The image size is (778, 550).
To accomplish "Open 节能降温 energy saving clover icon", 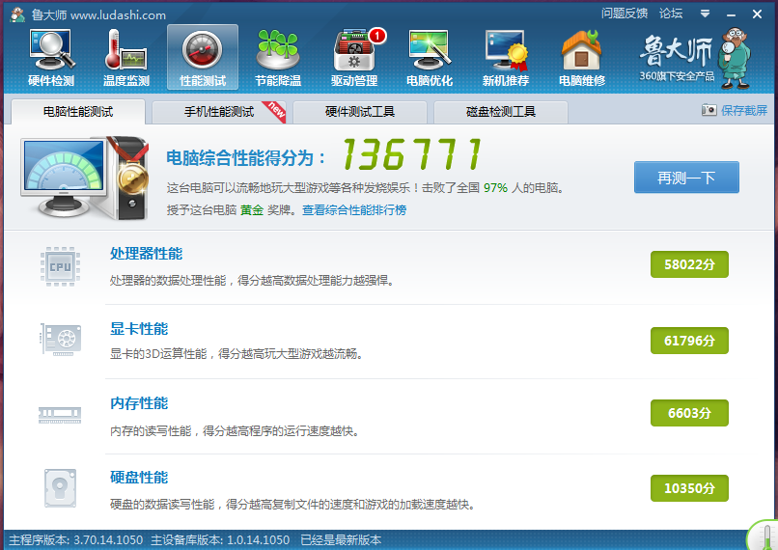I will 278,58.
